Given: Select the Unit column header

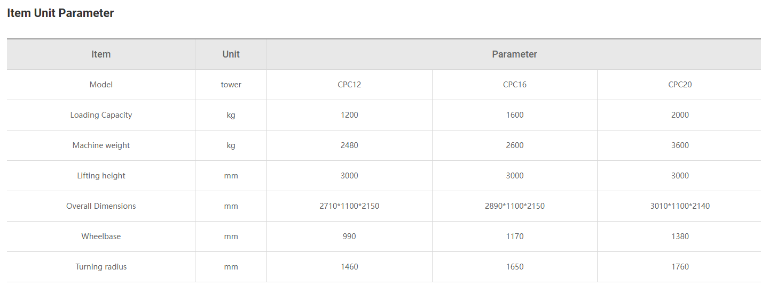Looking at the screenshot, I should [231, 54].
